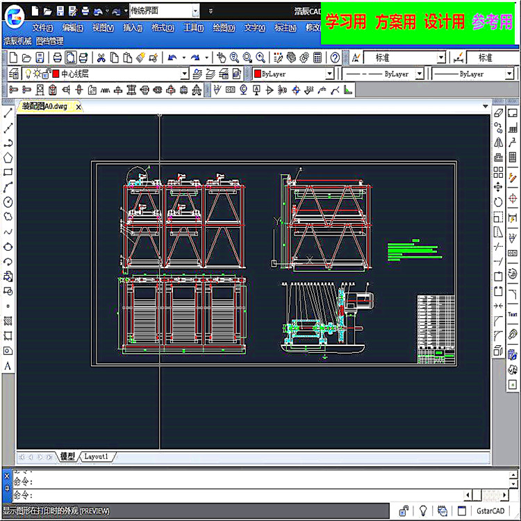Select the Multiline Text 'A' tool
521x521 pixels.
(x=8, y=366)
